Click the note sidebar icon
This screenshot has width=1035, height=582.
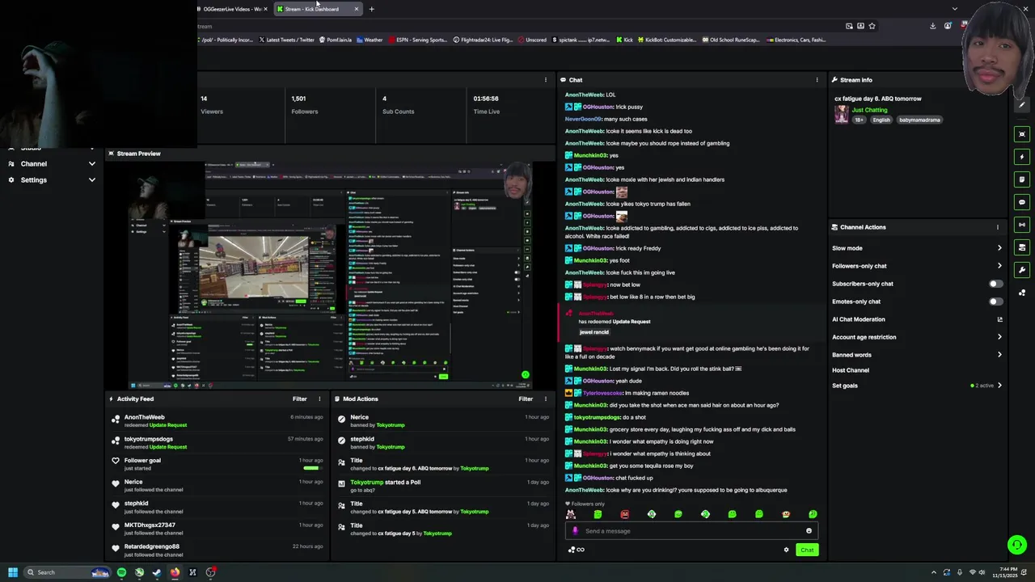[1022, 179]
